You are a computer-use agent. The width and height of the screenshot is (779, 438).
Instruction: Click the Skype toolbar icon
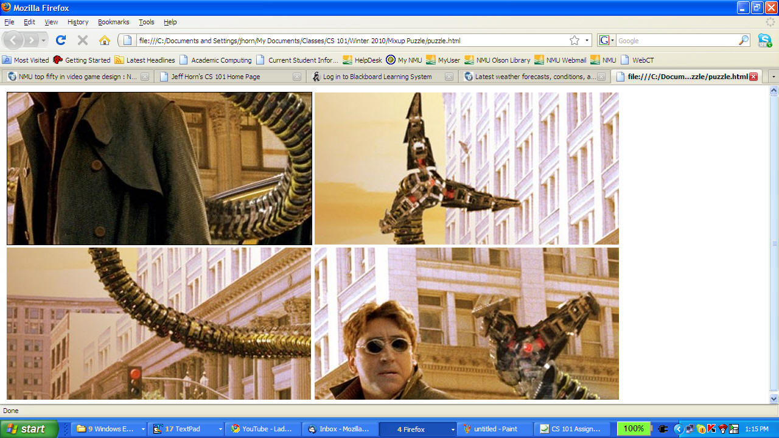764,41
